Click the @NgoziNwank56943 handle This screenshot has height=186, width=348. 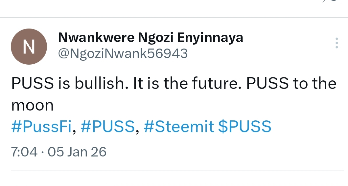(x=123, y=53)
